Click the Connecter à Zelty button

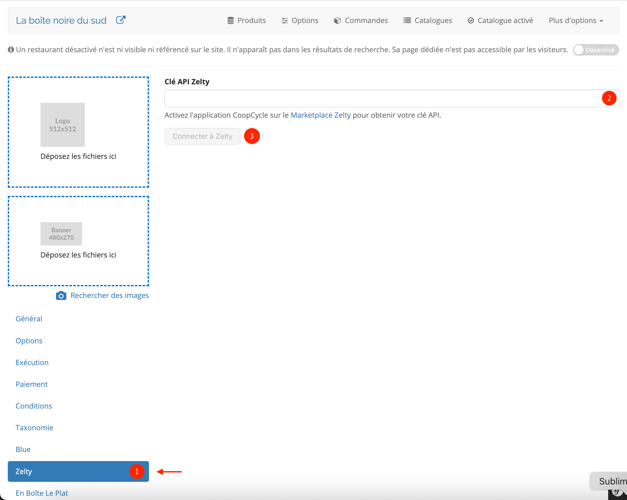[203, 136]
